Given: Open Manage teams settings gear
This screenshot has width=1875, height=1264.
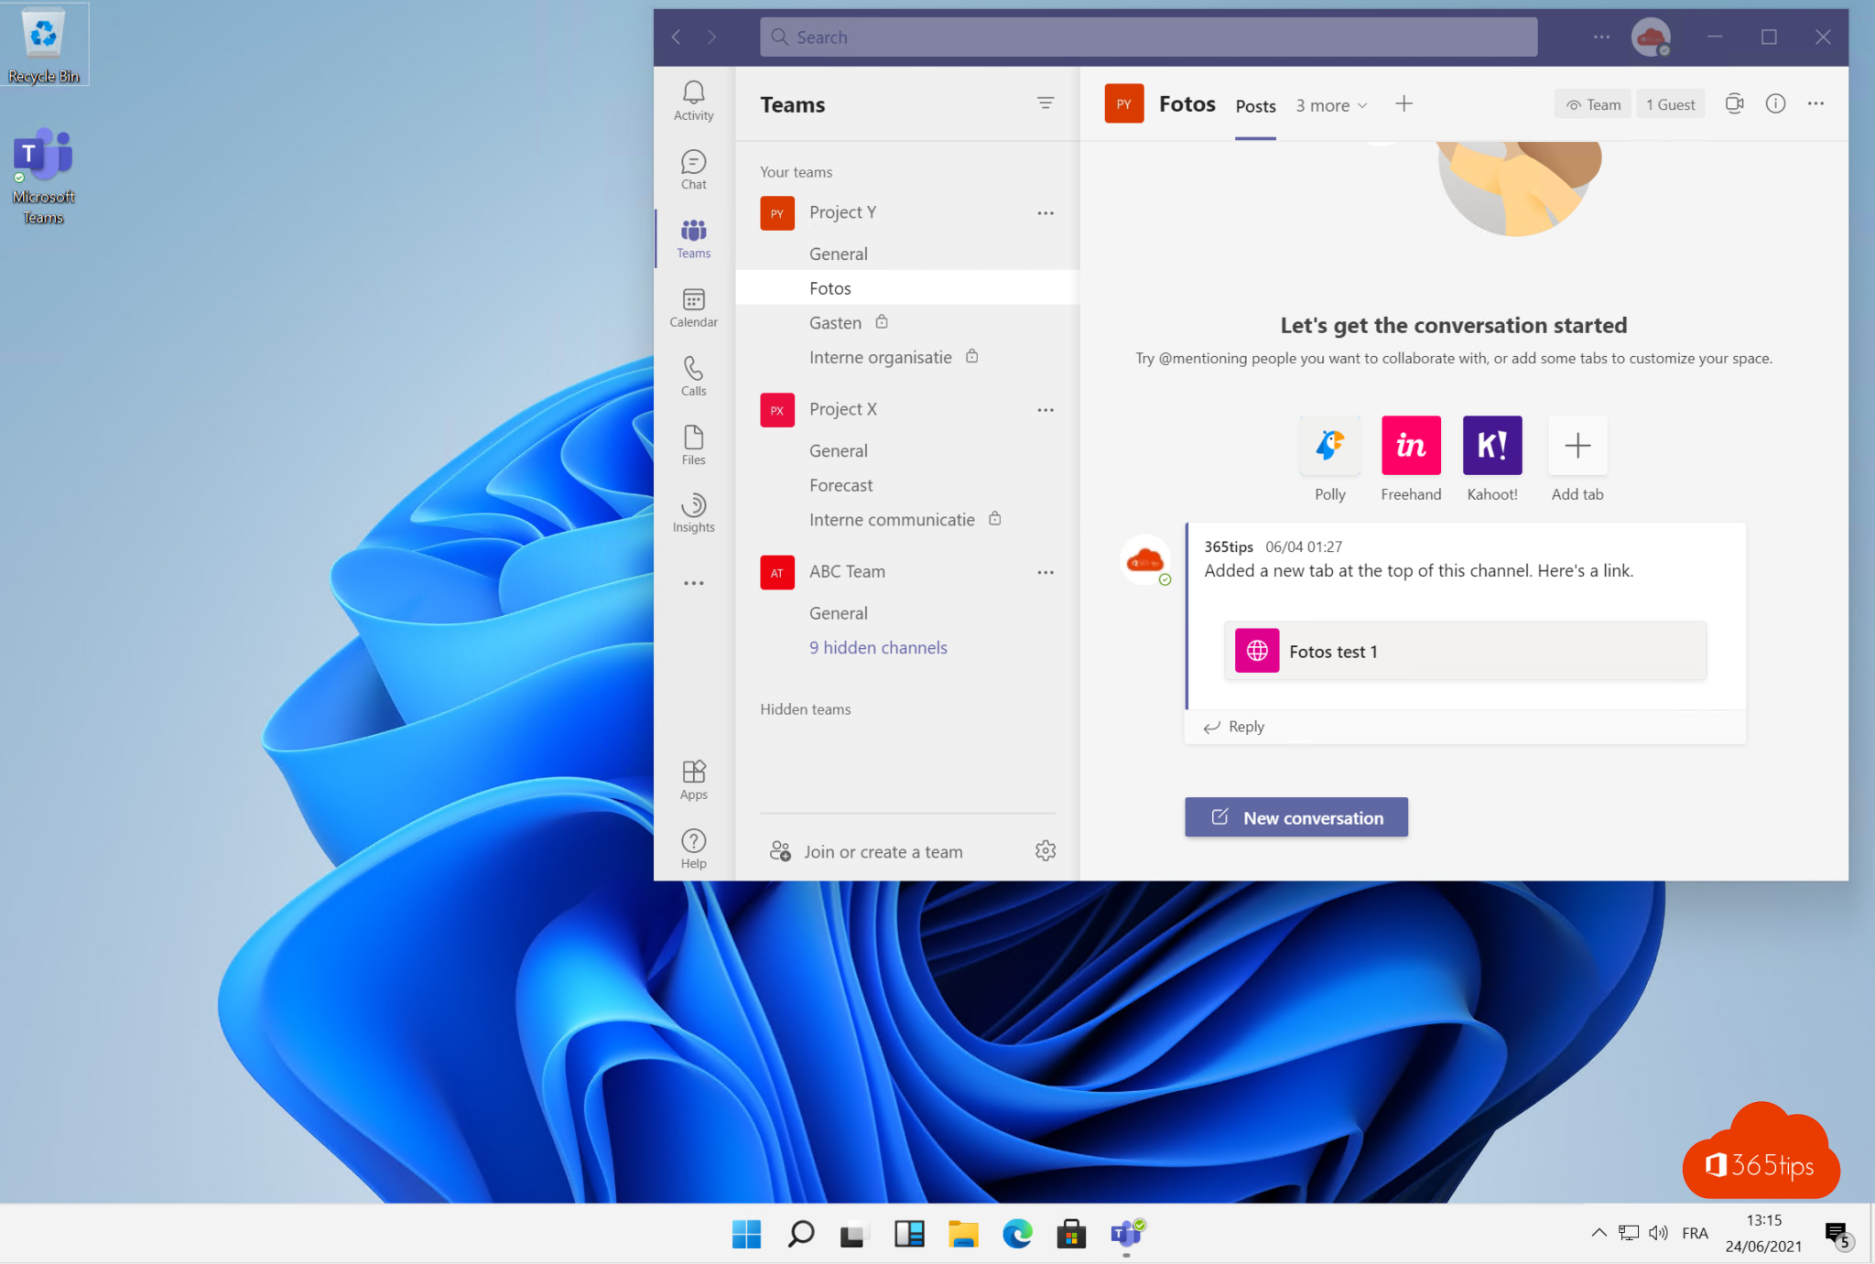Looking at the screenshot, I should click(x=1045, y=851).
